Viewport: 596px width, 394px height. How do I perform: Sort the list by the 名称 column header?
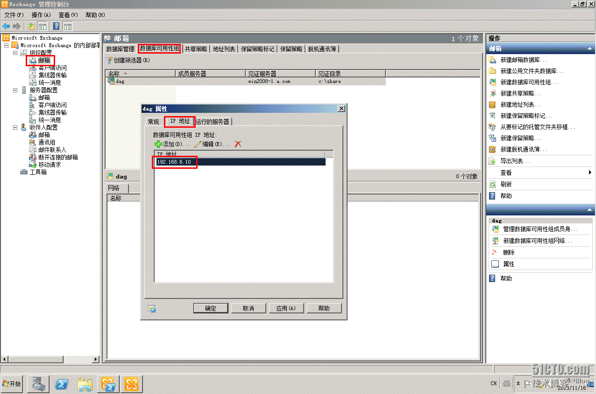(x=140, y=73)
